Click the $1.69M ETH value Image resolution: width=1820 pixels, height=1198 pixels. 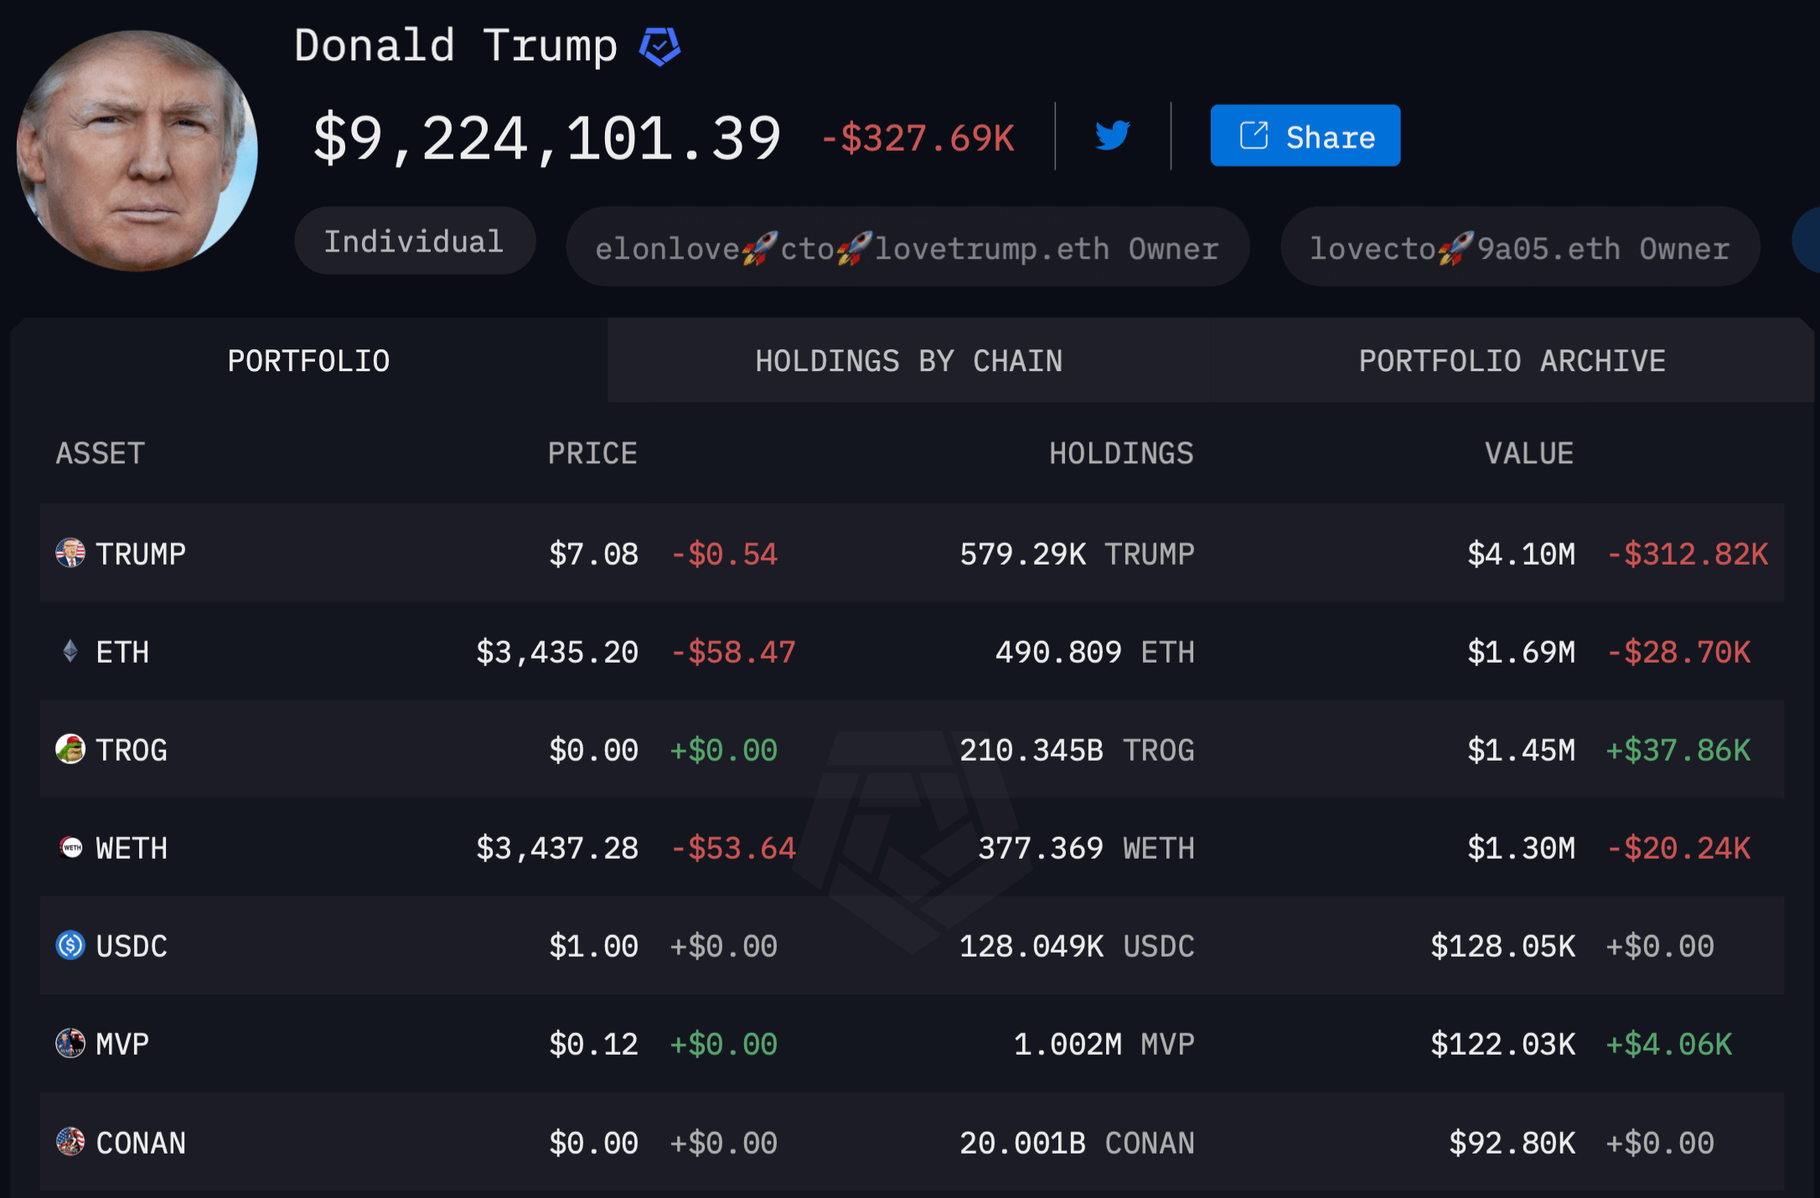[1521, 652]
